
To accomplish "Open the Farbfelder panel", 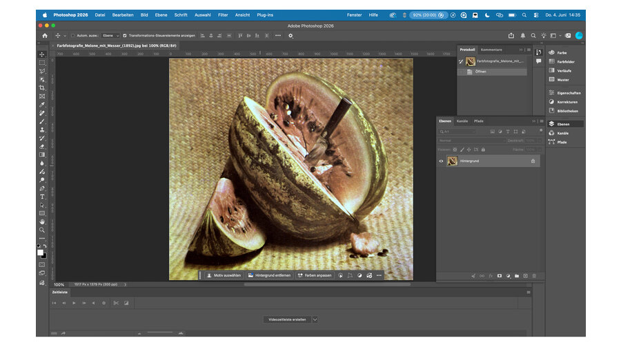I will [x=562, y=61].
